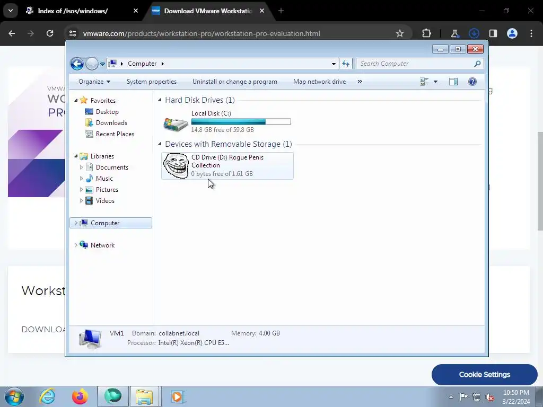This screenshot has height=407, width=543.
Task: Select Favorites in navigation pane
Action: (103, 100)
